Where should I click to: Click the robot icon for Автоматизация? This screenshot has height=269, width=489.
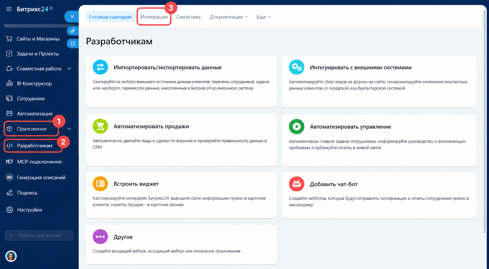pyautogui.click(x=9, y=114)
